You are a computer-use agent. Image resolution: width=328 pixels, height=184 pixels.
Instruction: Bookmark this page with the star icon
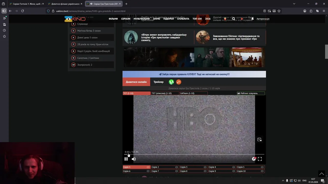279,11
